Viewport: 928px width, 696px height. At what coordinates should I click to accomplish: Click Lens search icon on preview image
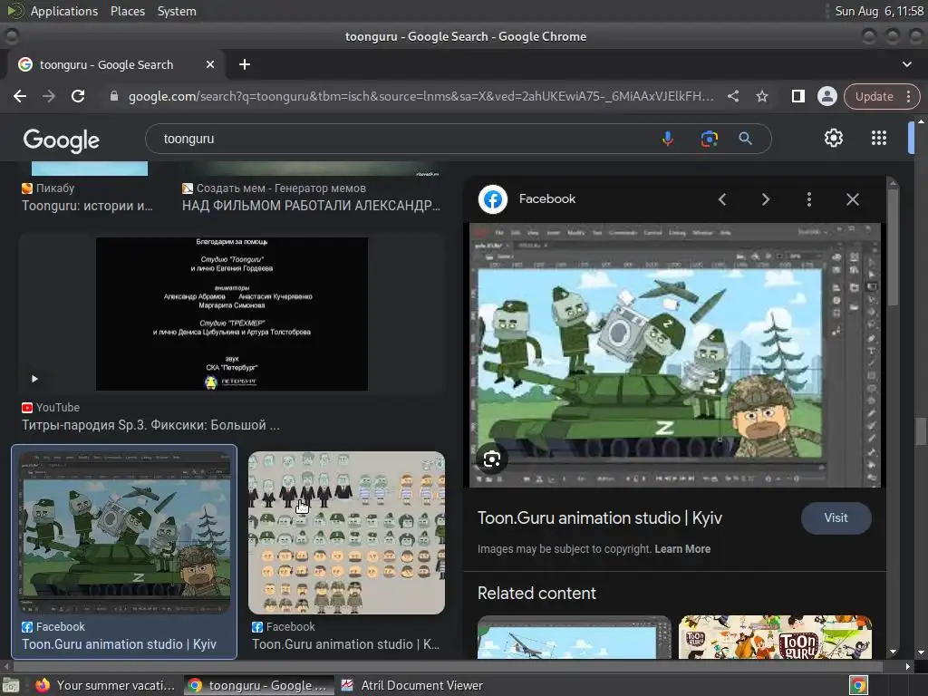point(491,459)
